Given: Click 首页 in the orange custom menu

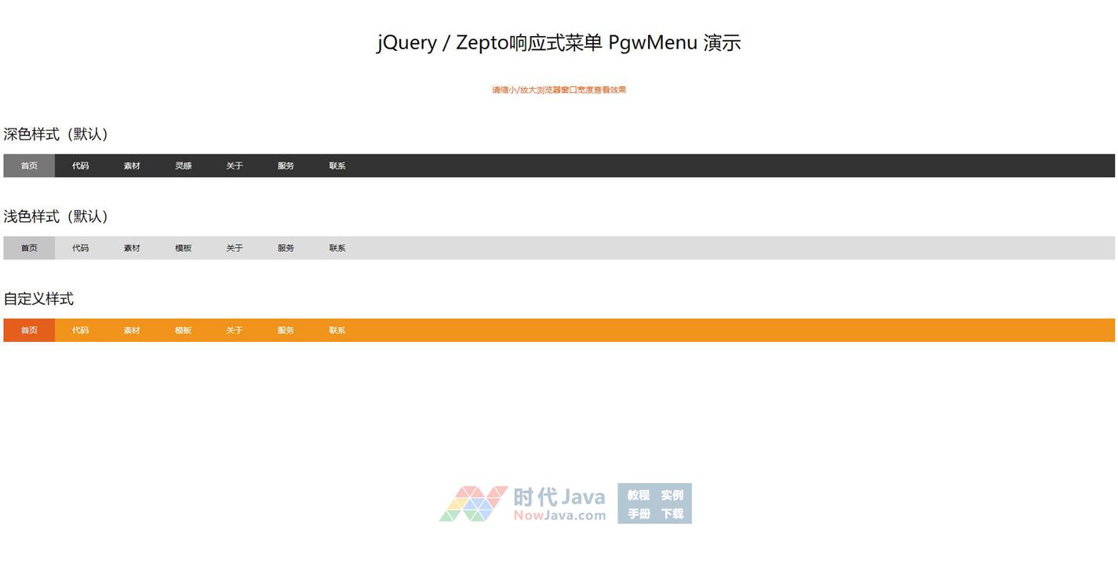Looking at the screenshot, I should coord(29,330).
